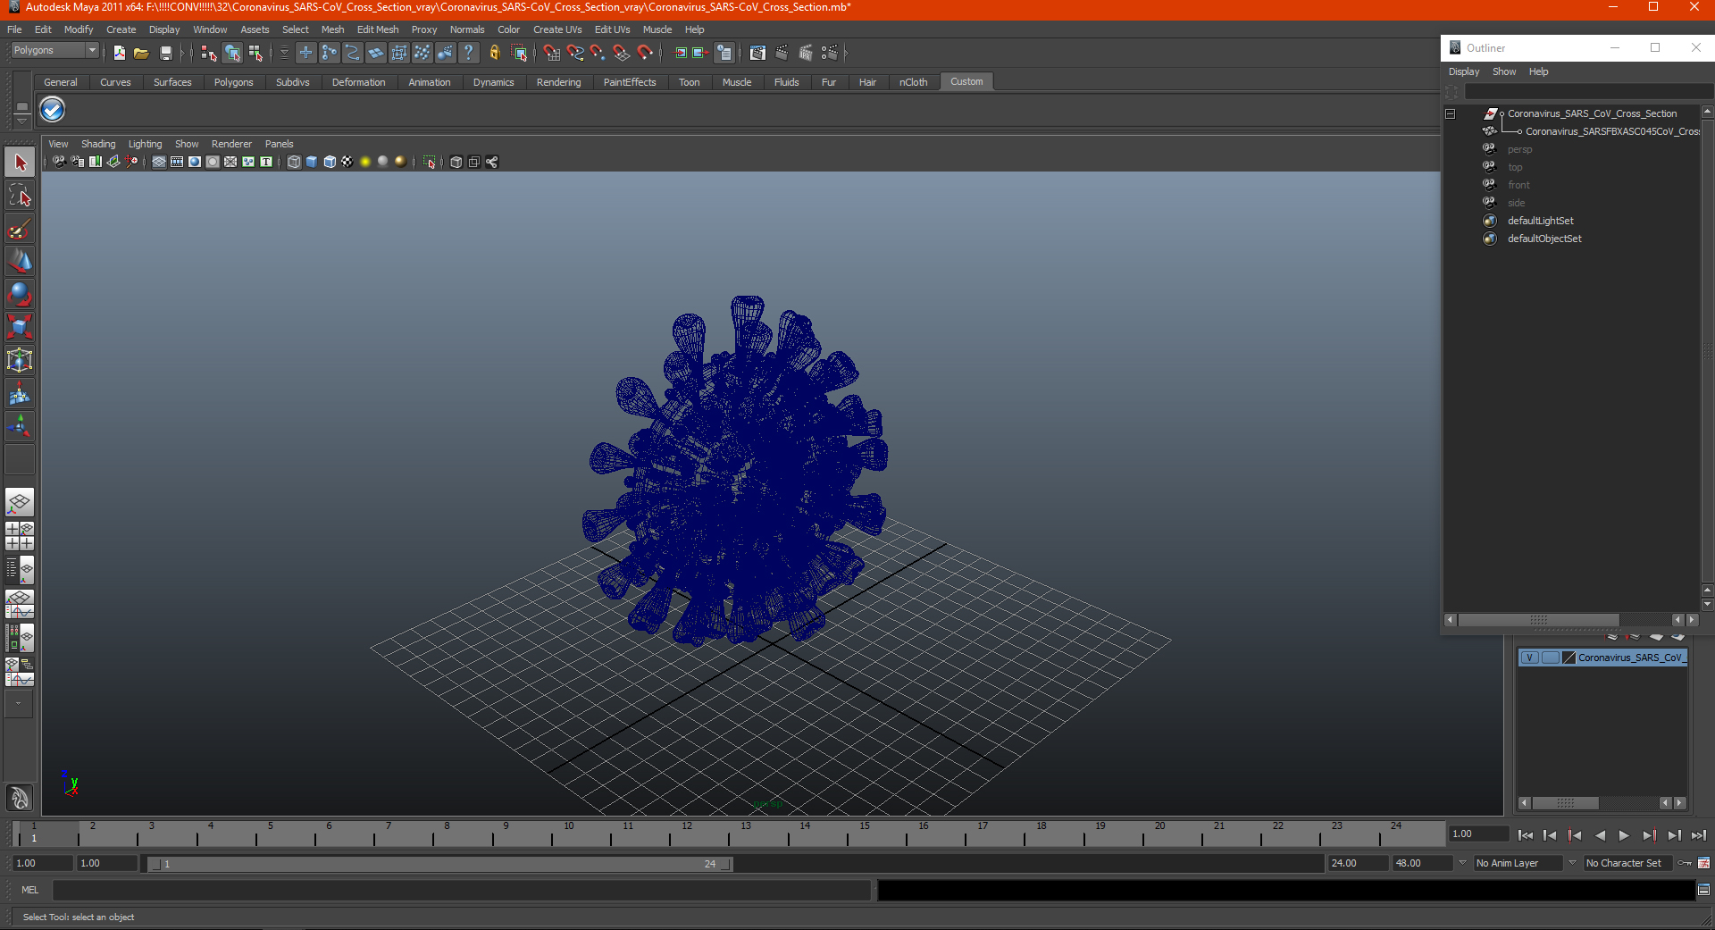Viewport: 1715px width, 930px height.
Task: Activate the Lasso select tool
Action: click(x=20, y=196)
